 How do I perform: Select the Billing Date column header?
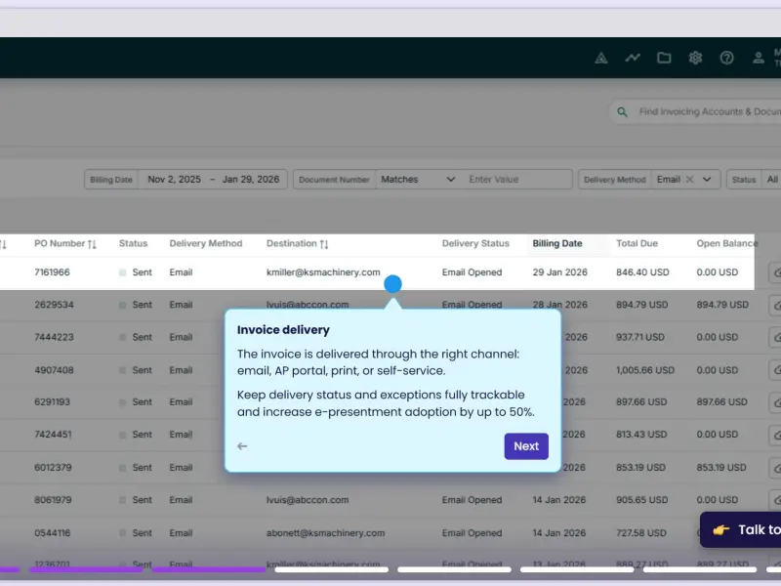(x=557, y=243)
